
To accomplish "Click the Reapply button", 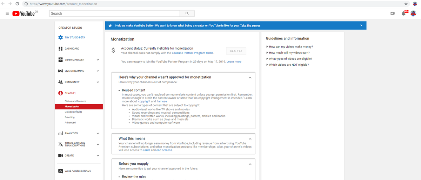I will 236,51.
